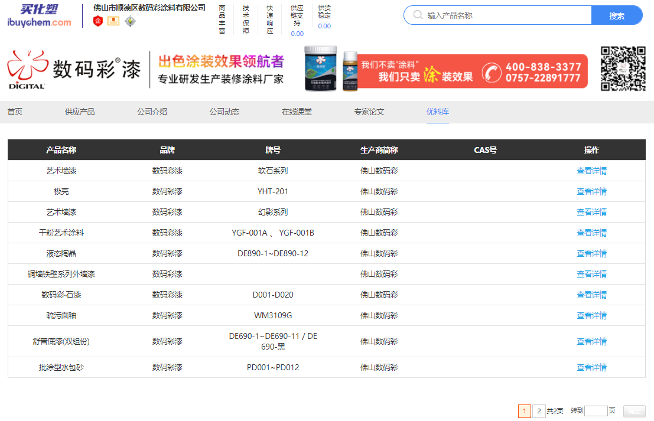This screenshot has height=421, width=654.
Task: Click the YGF-001A、YGF-001B grade cell
Action: pos(273,233)
